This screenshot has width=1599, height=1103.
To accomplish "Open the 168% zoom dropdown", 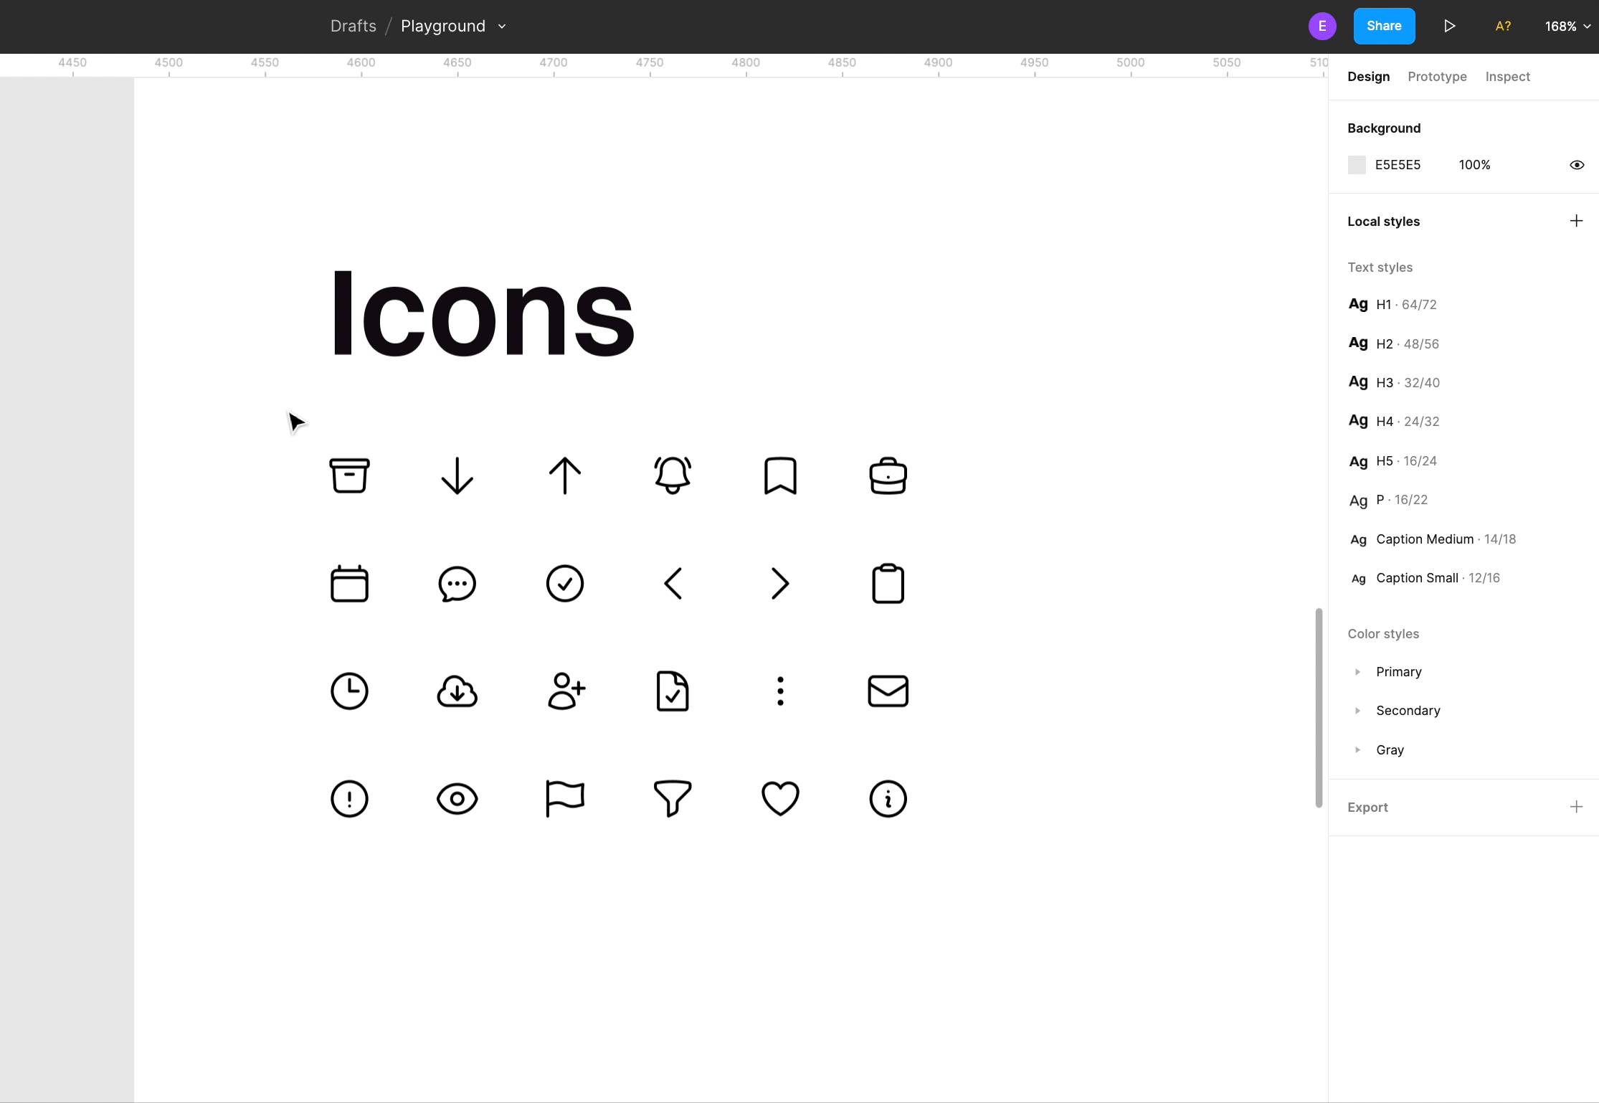I will (x=1567, y=27).
